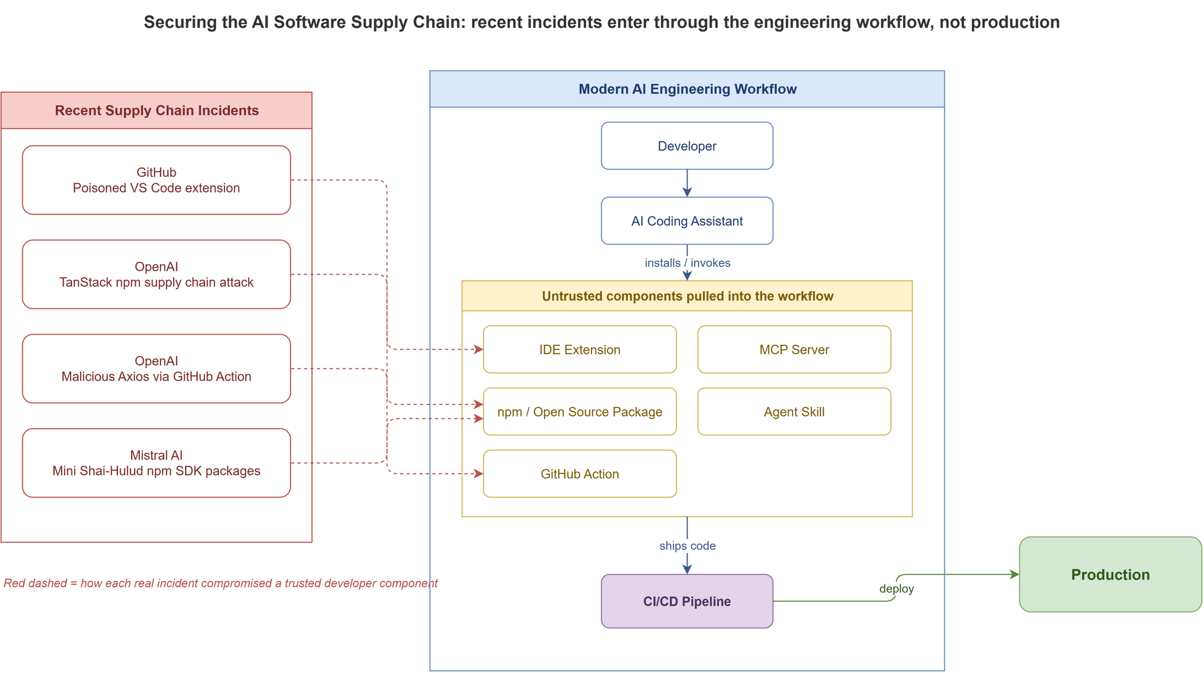This screenshot has height=673, width=1204.
Task: Click the npm / Open Source Package box
Action: pyautogui.click(x=579, y=412)
